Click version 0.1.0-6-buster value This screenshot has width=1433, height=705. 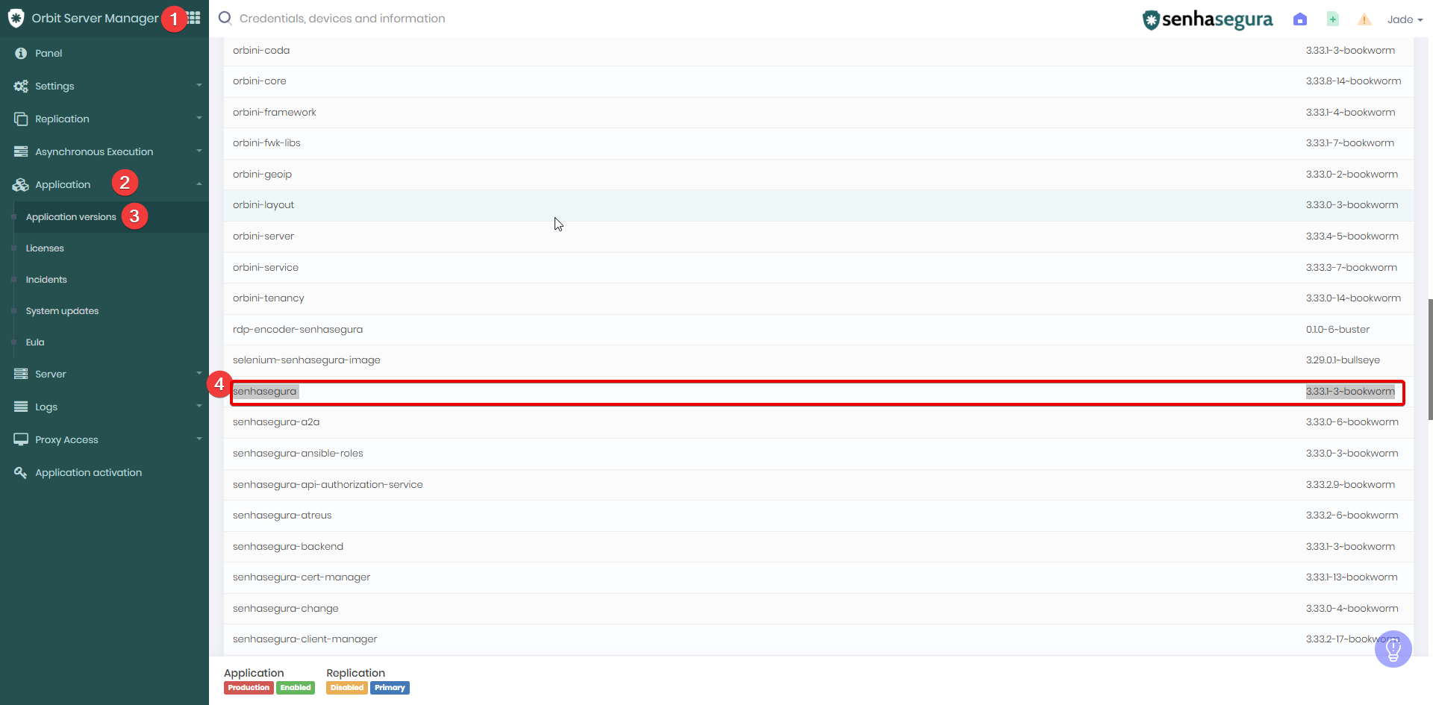pos(1337,330)
